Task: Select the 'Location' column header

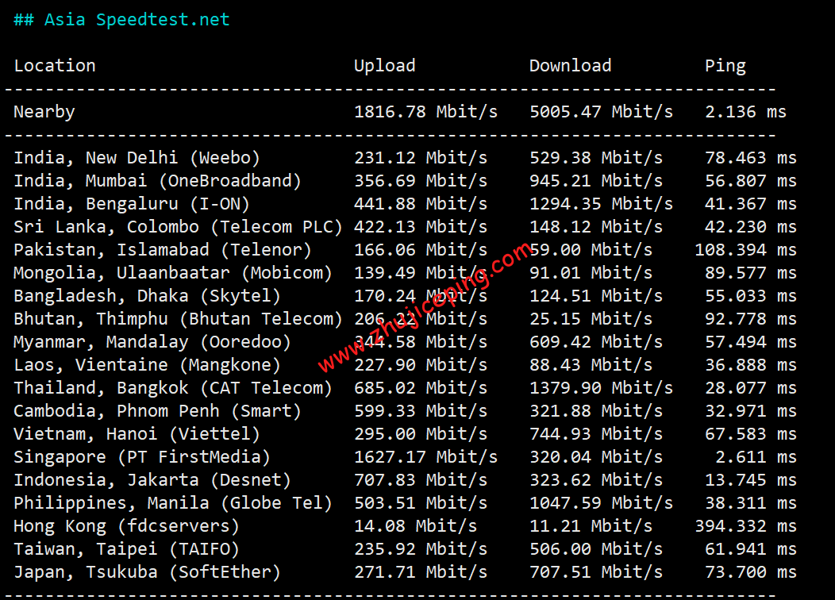Action: 55,66
